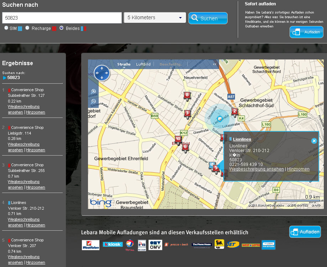The width and height of the screenshot is (327, 267).
Task: Click map pin number 6
Action: click(x=185, y=148)
